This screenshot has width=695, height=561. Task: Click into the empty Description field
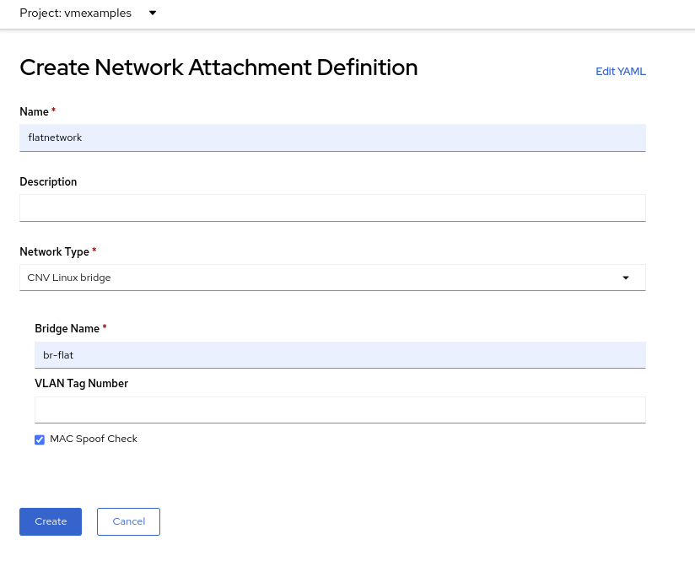[x=332, y=208]
